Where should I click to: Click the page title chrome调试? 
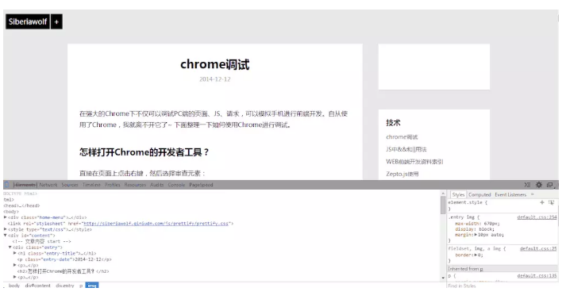pyautogui.click(x=215, y=64)
